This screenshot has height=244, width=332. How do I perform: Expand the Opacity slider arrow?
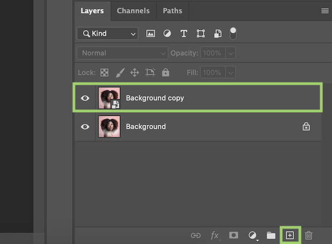click(231, 53)
